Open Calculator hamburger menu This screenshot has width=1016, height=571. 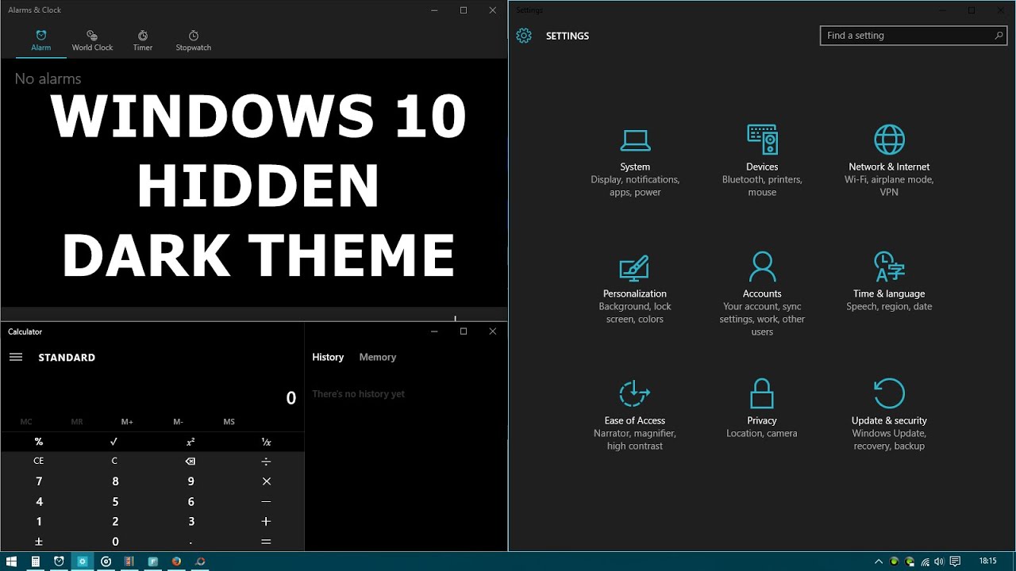pyautogui.click(x=16, y=357)
